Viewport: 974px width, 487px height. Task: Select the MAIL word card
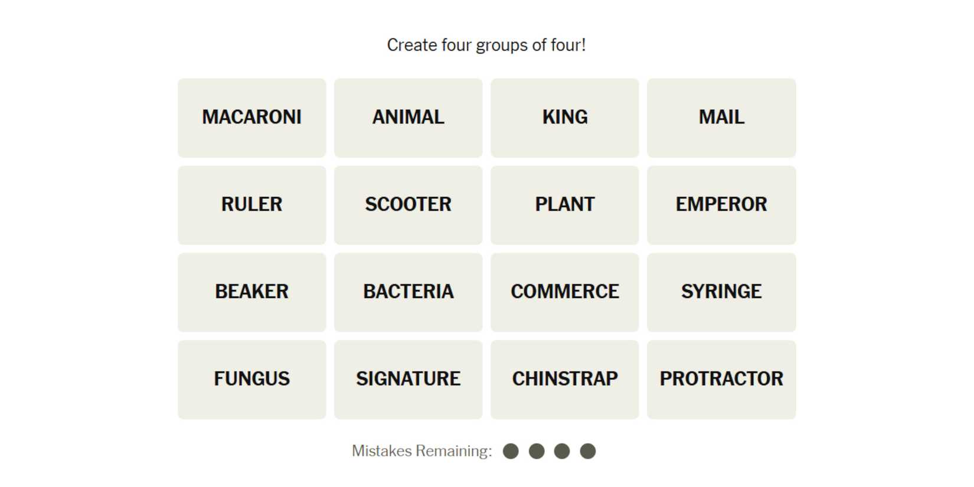(x=721, y=117)
